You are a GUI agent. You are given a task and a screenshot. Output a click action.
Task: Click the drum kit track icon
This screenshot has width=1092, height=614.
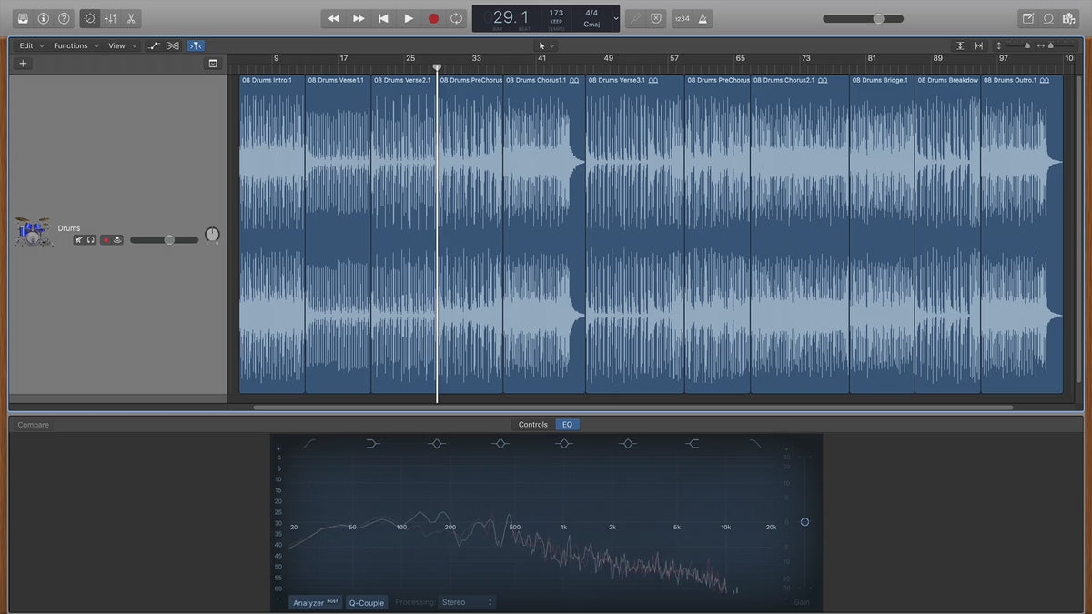coord(33,232)
